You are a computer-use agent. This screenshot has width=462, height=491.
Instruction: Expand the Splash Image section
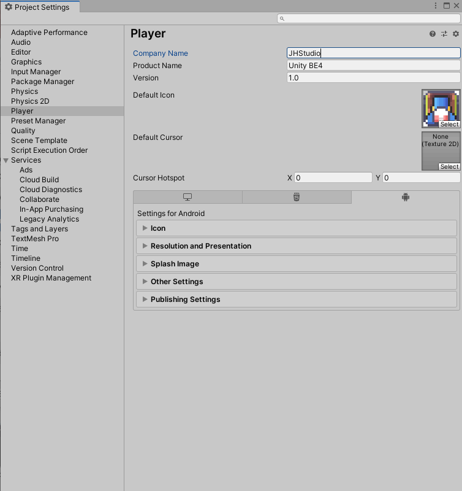pos(297,264)
